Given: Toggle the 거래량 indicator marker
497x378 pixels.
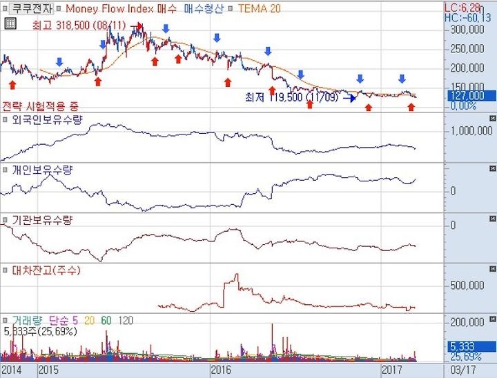Looking at the screenshot, I should [x=5, y=320].
